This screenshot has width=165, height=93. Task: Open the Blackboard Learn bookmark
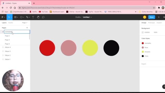pos(57,12)
